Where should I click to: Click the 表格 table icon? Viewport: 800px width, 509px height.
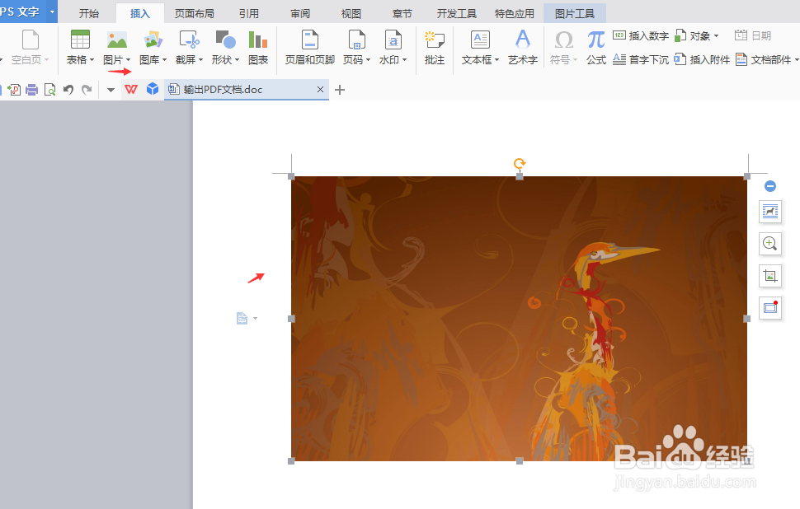[80, 40]
